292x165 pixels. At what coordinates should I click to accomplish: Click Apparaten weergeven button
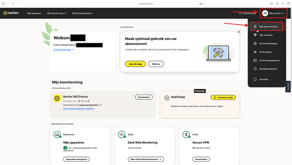tap(77, 159)
